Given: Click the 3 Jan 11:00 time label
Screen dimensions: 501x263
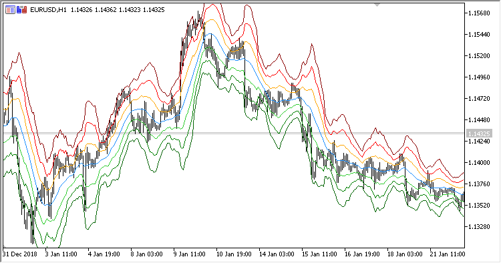Looking at the screenshot, I should point(61,254).
